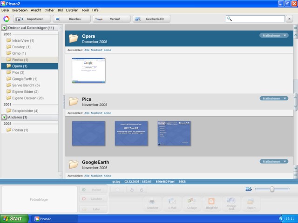Image resolution: width=298 pixels, height=223 pixels.
Task: Click the Collage icon
Action: pos(192,204)
